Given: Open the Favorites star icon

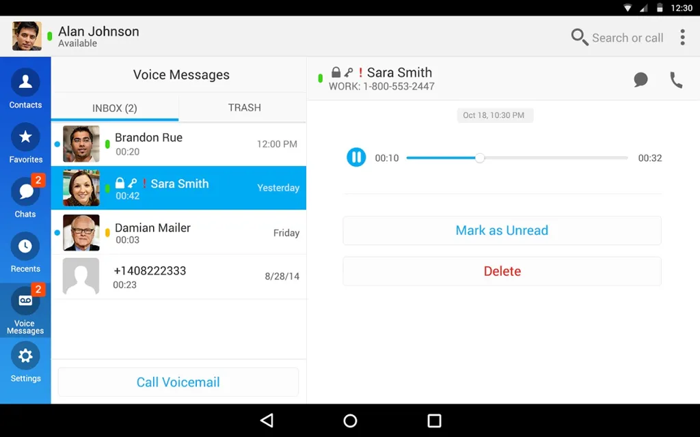Looking at the screenshot, I should coord(25,137).
